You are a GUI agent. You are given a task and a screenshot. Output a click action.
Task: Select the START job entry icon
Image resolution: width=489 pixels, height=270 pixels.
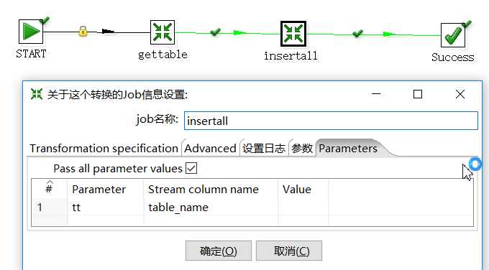(x=30, y=32)
